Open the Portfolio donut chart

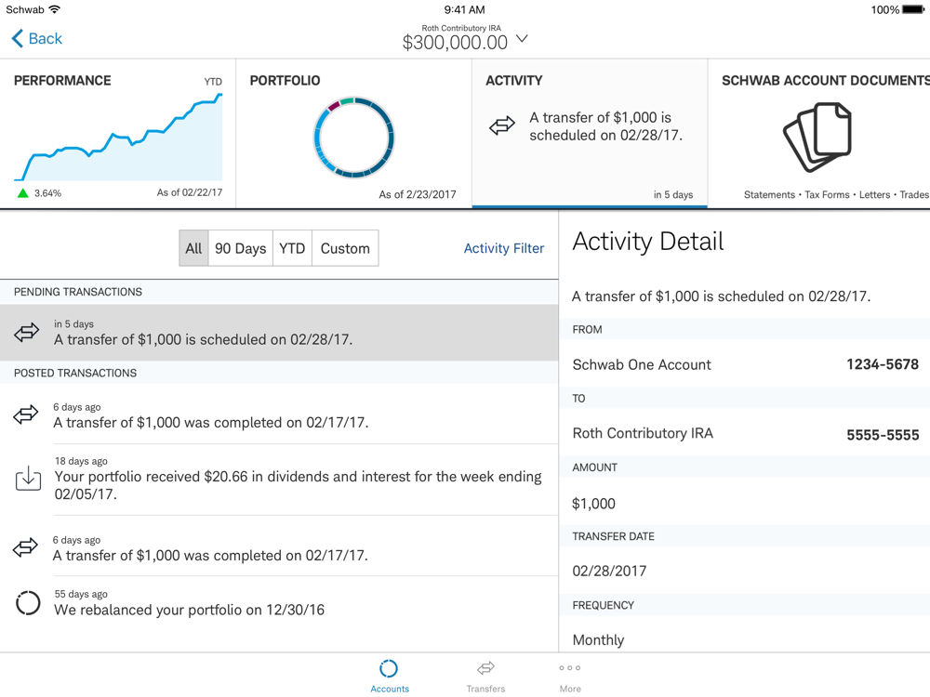pyautogui.click(x=353, y=138)
